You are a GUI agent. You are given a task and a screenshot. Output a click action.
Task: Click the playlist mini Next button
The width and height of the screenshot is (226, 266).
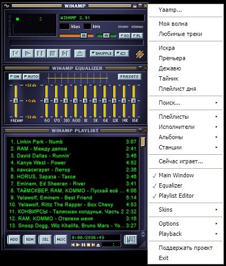pos(93,245)
